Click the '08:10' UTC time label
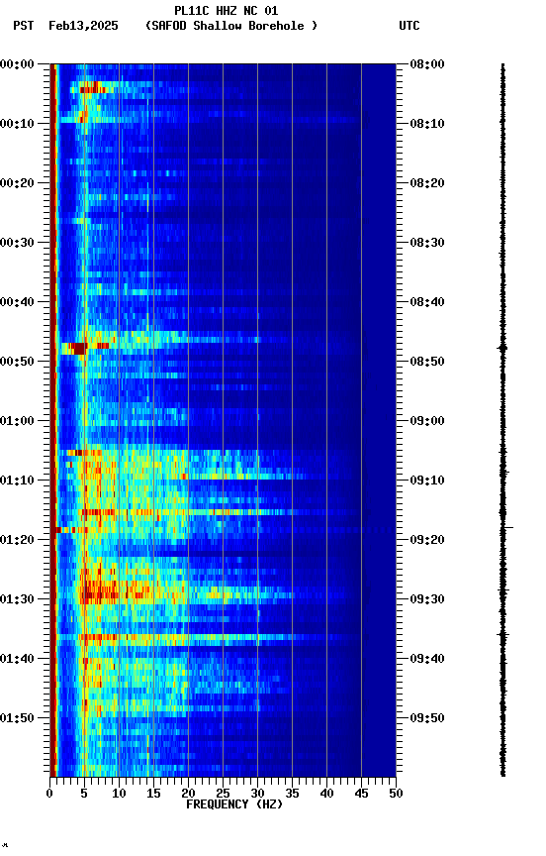Image resolution: width=546 pixels, height=856 pixels. point(427,124)
